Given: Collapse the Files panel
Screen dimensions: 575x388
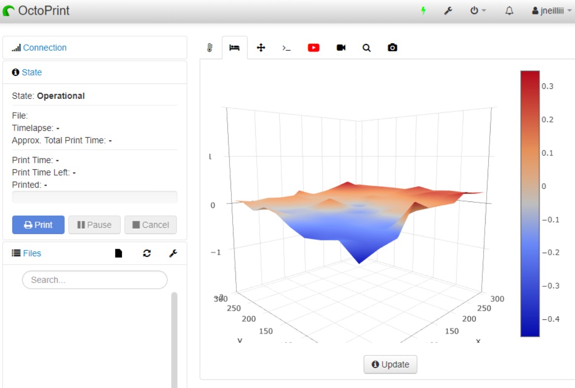Looking at the screenshot, I should [32, 253].
